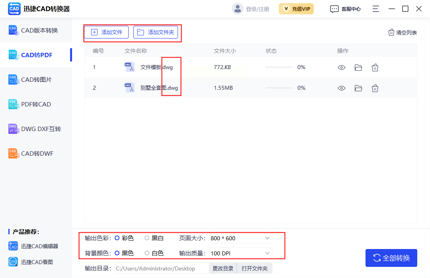The width and height of the screenshot is (430, 278).
Task: Click the 迅捷CAD转换器 app logo
Action: 14,9
